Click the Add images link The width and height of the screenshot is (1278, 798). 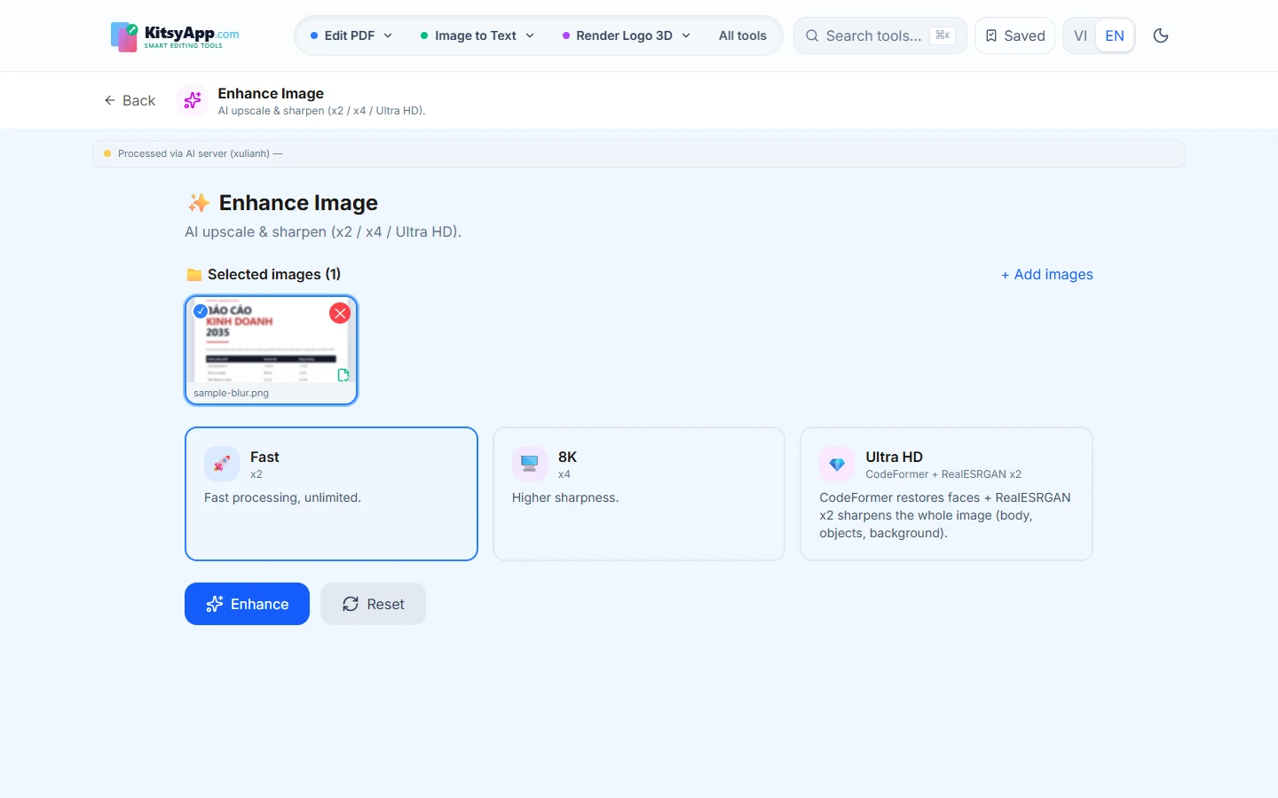[1047, 275]
